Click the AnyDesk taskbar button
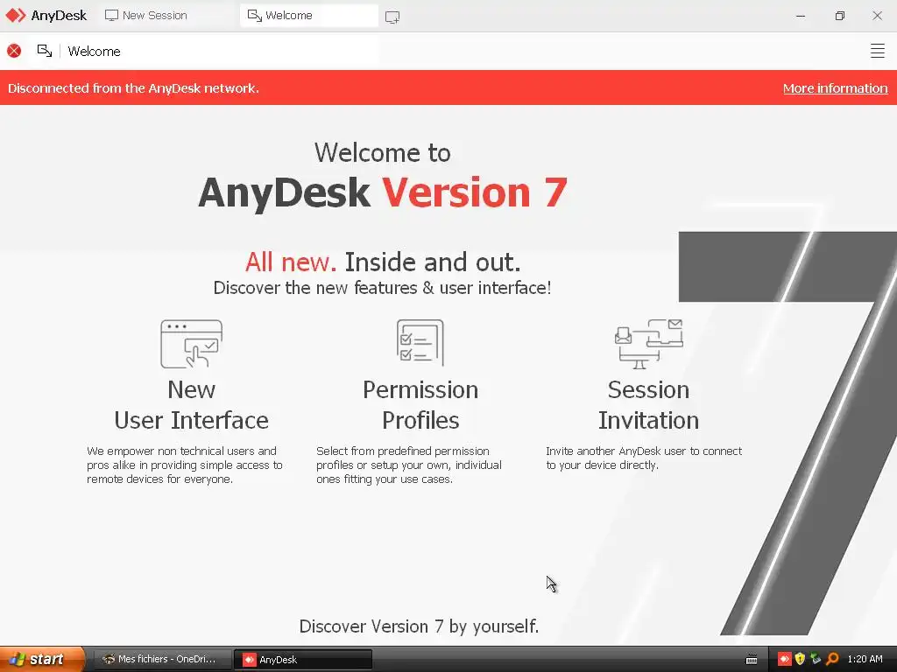897x672 pixels. point(303,660)
